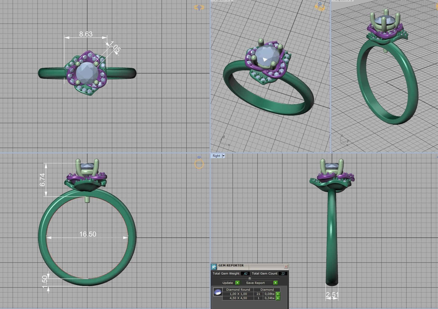
Task: Click the green arrow next to Update
Action: click(237, 283)
